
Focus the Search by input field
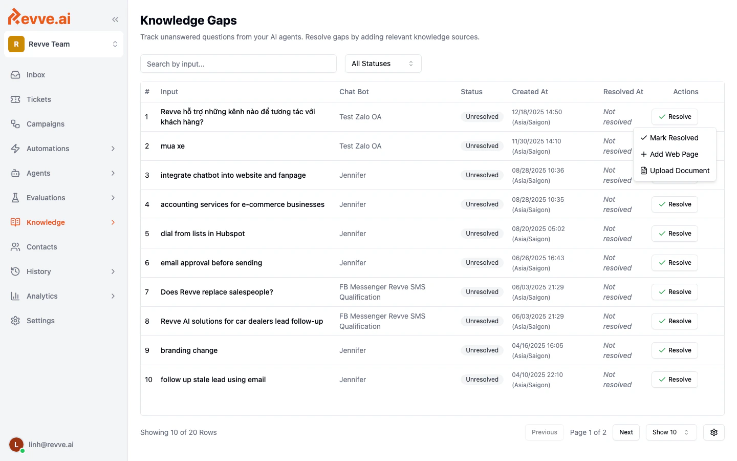(239, 64)
